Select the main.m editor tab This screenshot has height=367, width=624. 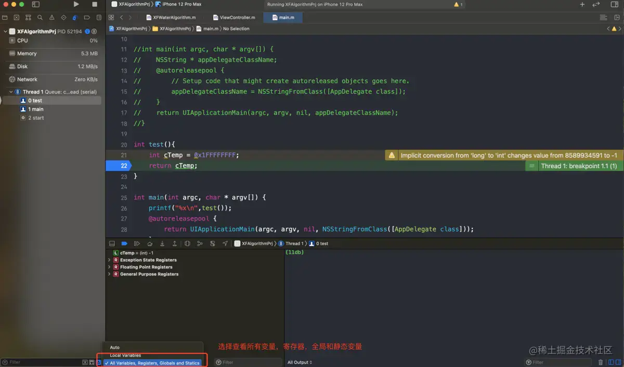(283, 18)
